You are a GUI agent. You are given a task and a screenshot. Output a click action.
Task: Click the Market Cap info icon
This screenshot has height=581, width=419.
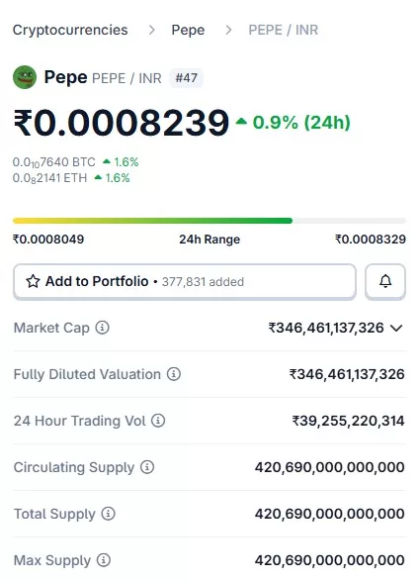click(103, 328)
